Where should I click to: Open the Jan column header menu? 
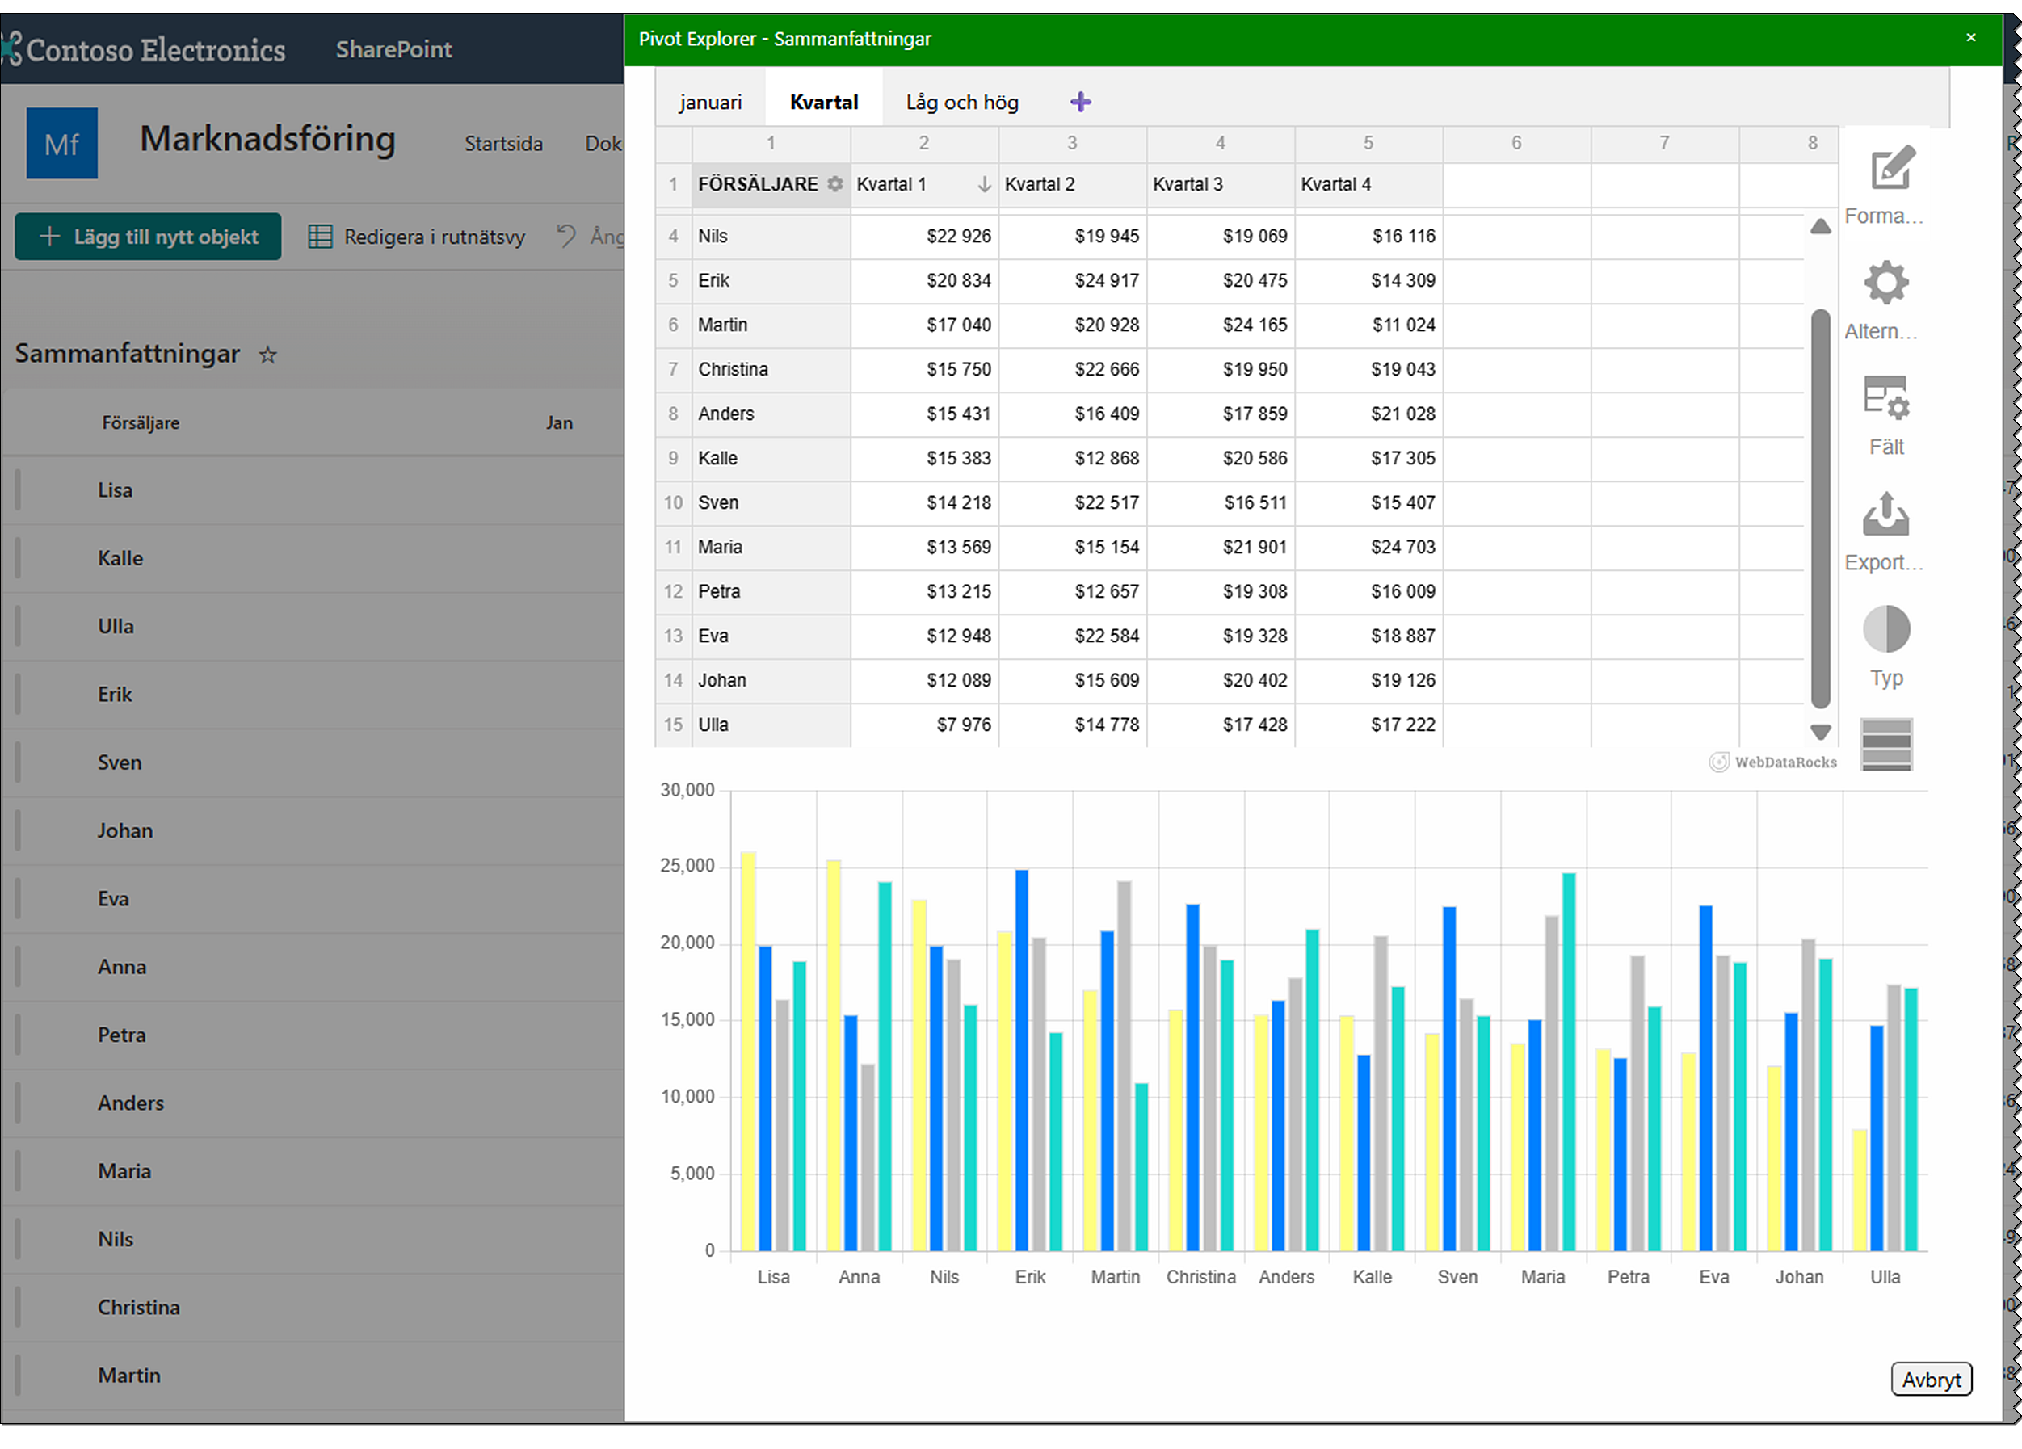click(560, 422)
